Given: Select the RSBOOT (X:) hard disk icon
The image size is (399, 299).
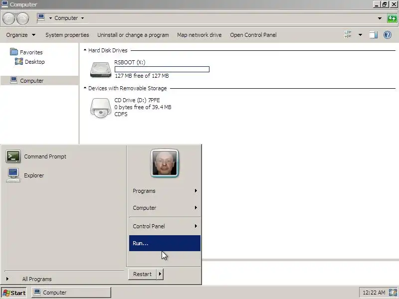Looking at the screenshot, I should [x=101, y=69].
